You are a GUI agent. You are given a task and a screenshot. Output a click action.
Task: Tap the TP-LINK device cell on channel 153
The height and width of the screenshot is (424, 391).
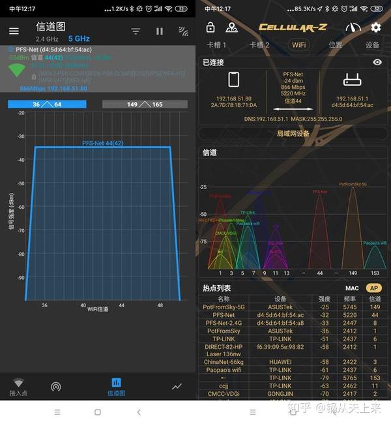pyautogui.click(x=280, y=378)
